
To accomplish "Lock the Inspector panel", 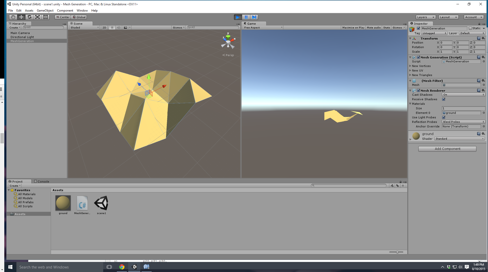I will click(479, 24).
